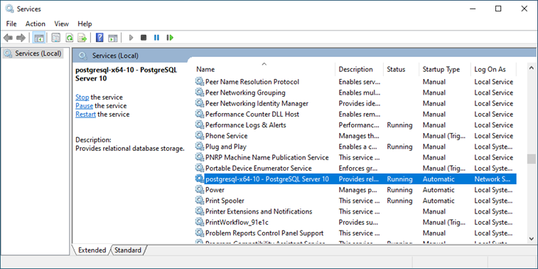Click gear icon beside Portable Device Enumerator Service
This screenshot has width=538, height=269.
tap(199, 169)
